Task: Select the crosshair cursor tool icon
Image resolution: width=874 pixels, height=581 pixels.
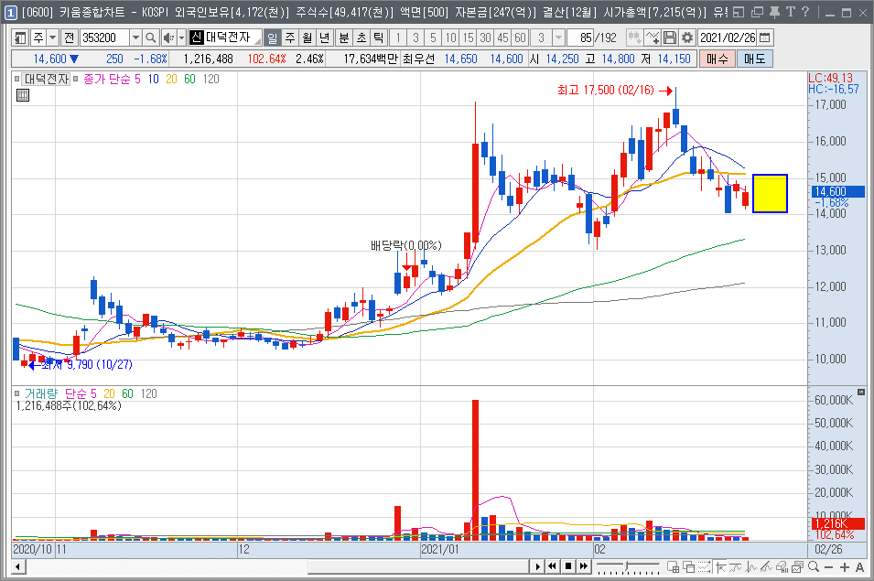Action: (721, 567)
